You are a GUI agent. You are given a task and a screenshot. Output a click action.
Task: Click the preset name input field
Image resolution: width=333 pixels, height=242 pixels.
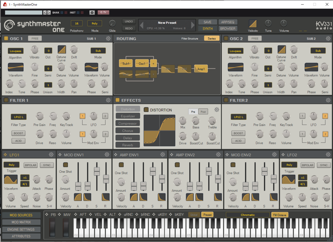[23, 13]
